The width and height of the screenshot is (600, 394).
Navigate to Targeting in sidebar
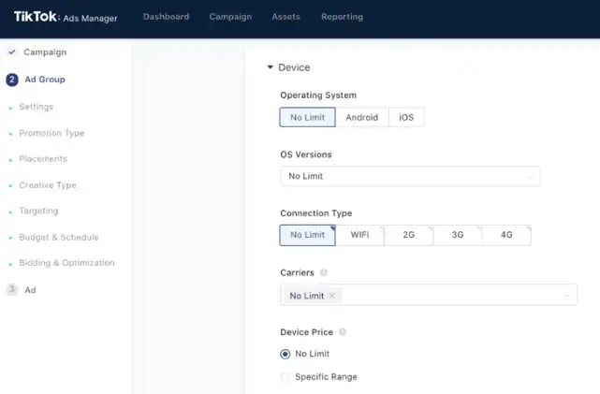click(38, 212)
